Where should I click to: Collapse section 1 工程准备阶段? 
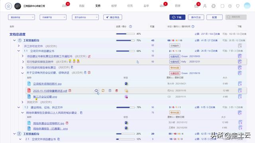tap(14, 40)
